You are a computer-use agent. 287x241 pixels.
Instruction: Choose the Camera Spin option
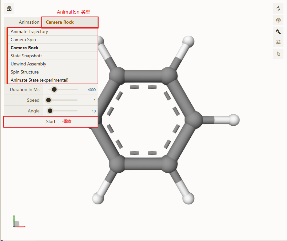coord(53,40)
